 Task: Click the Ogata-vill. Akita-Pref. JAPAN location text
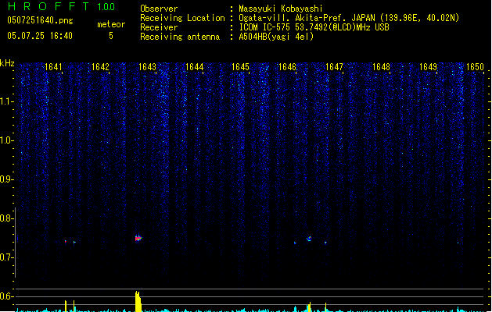pyautogui.click(x=349, y=18)
